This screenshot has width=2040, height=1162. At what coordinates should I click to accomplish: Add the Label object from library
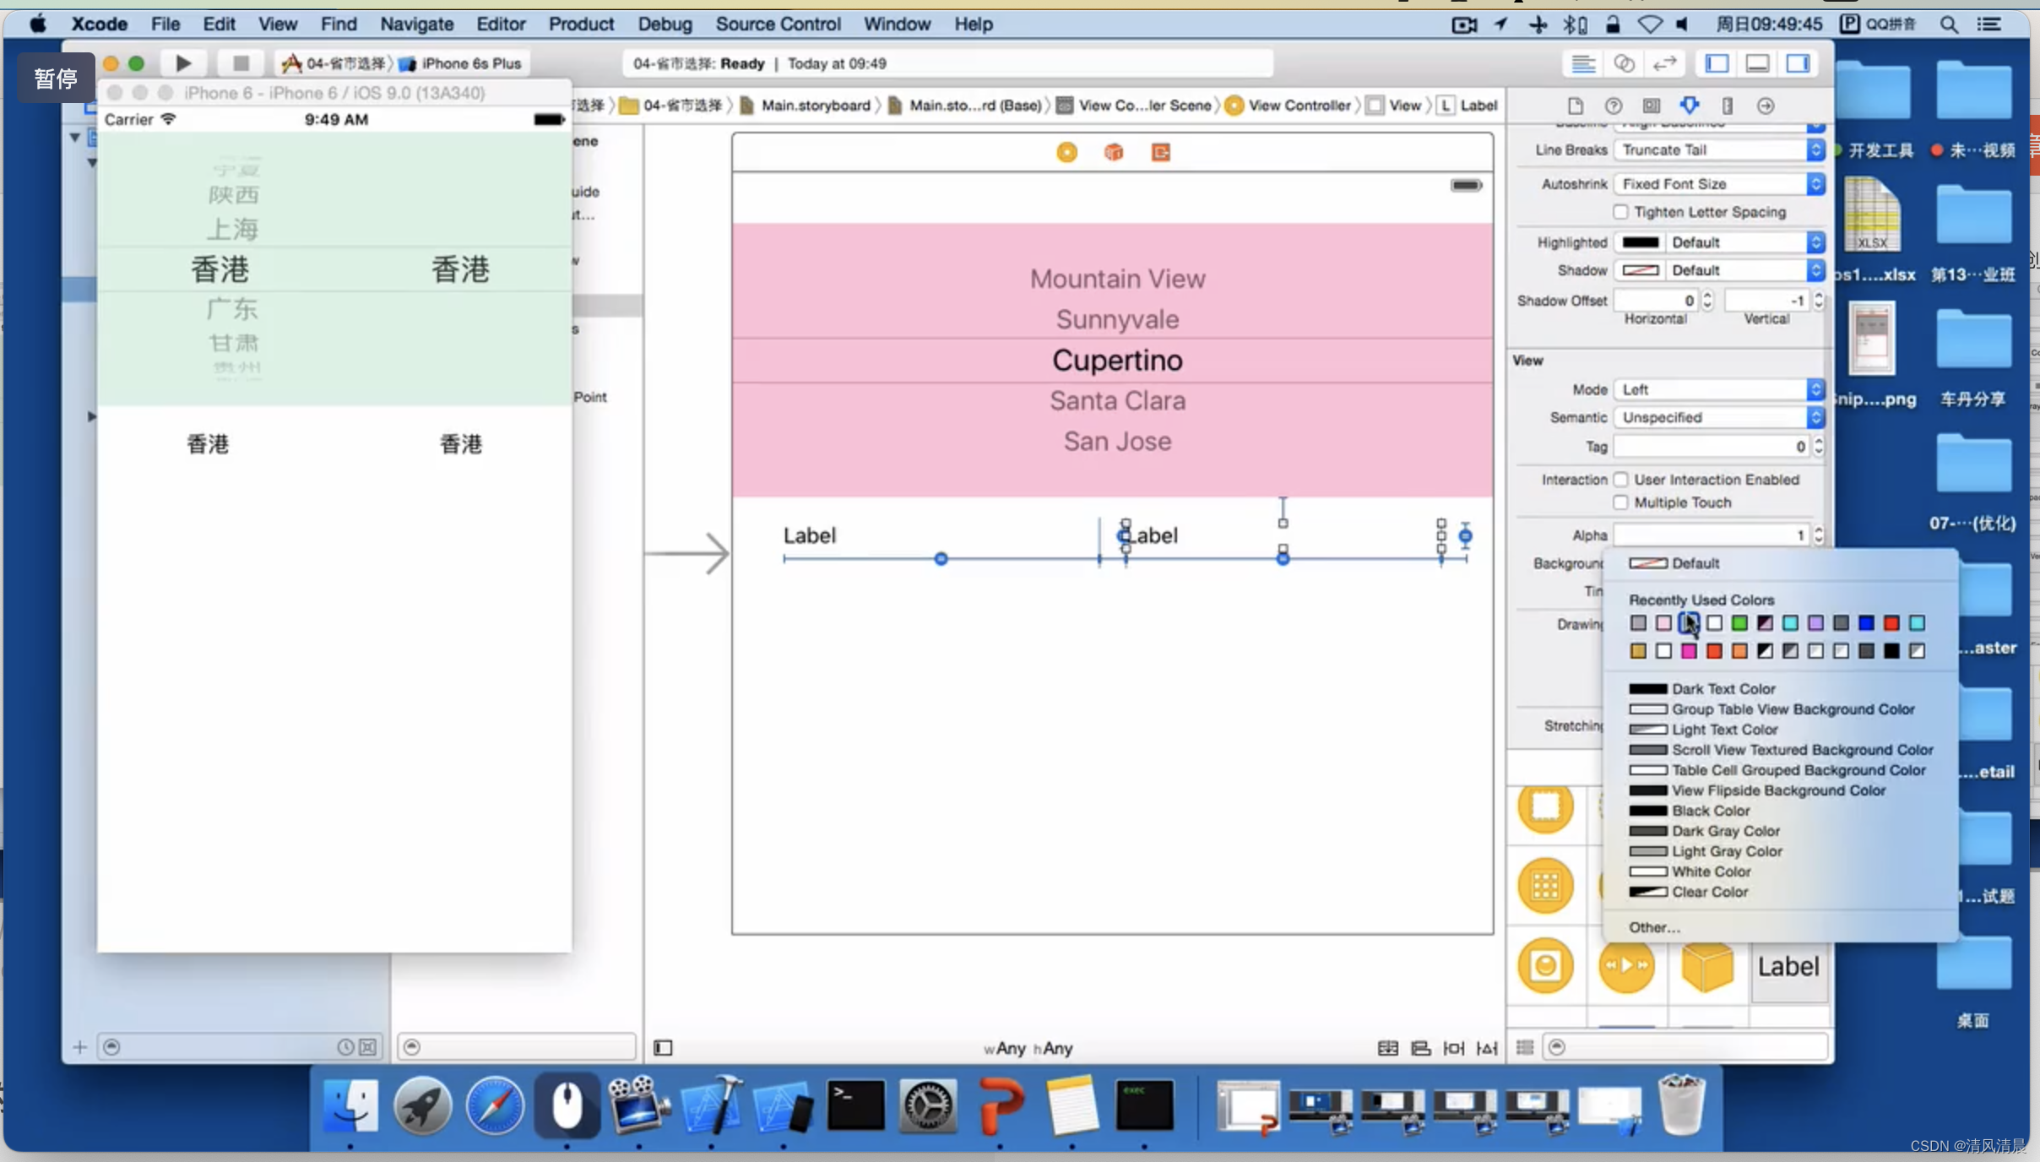[x=1788, y=966]
